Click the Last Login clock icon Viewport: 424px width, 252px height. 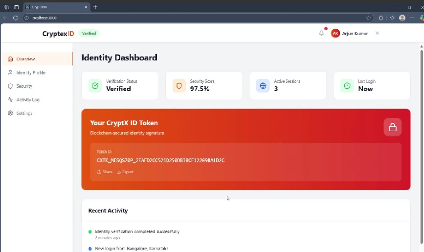click(x=347, y=86)
